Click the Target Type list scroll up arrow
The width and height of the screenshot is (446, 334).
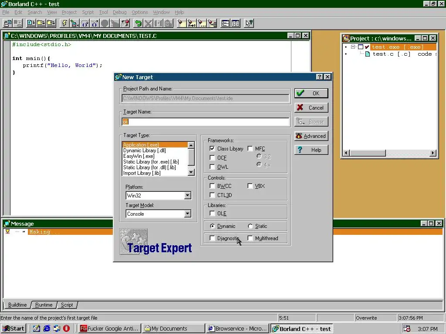click(x=191, y=145)
